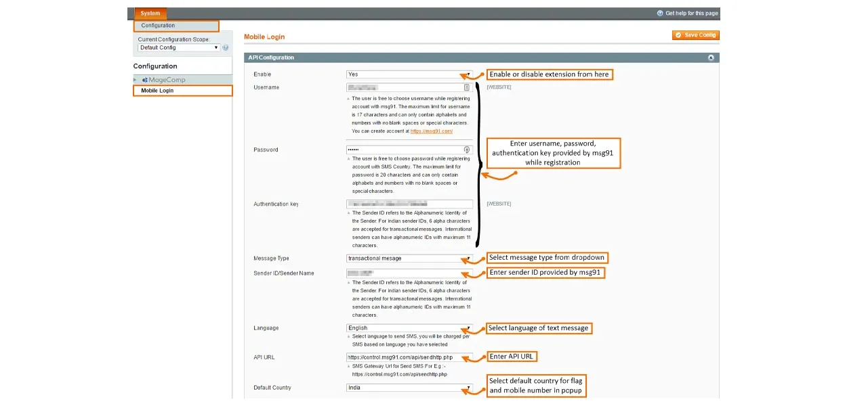
Task: Collapse the API Configuration section arrow icon
Action: [x=711, y=58]
